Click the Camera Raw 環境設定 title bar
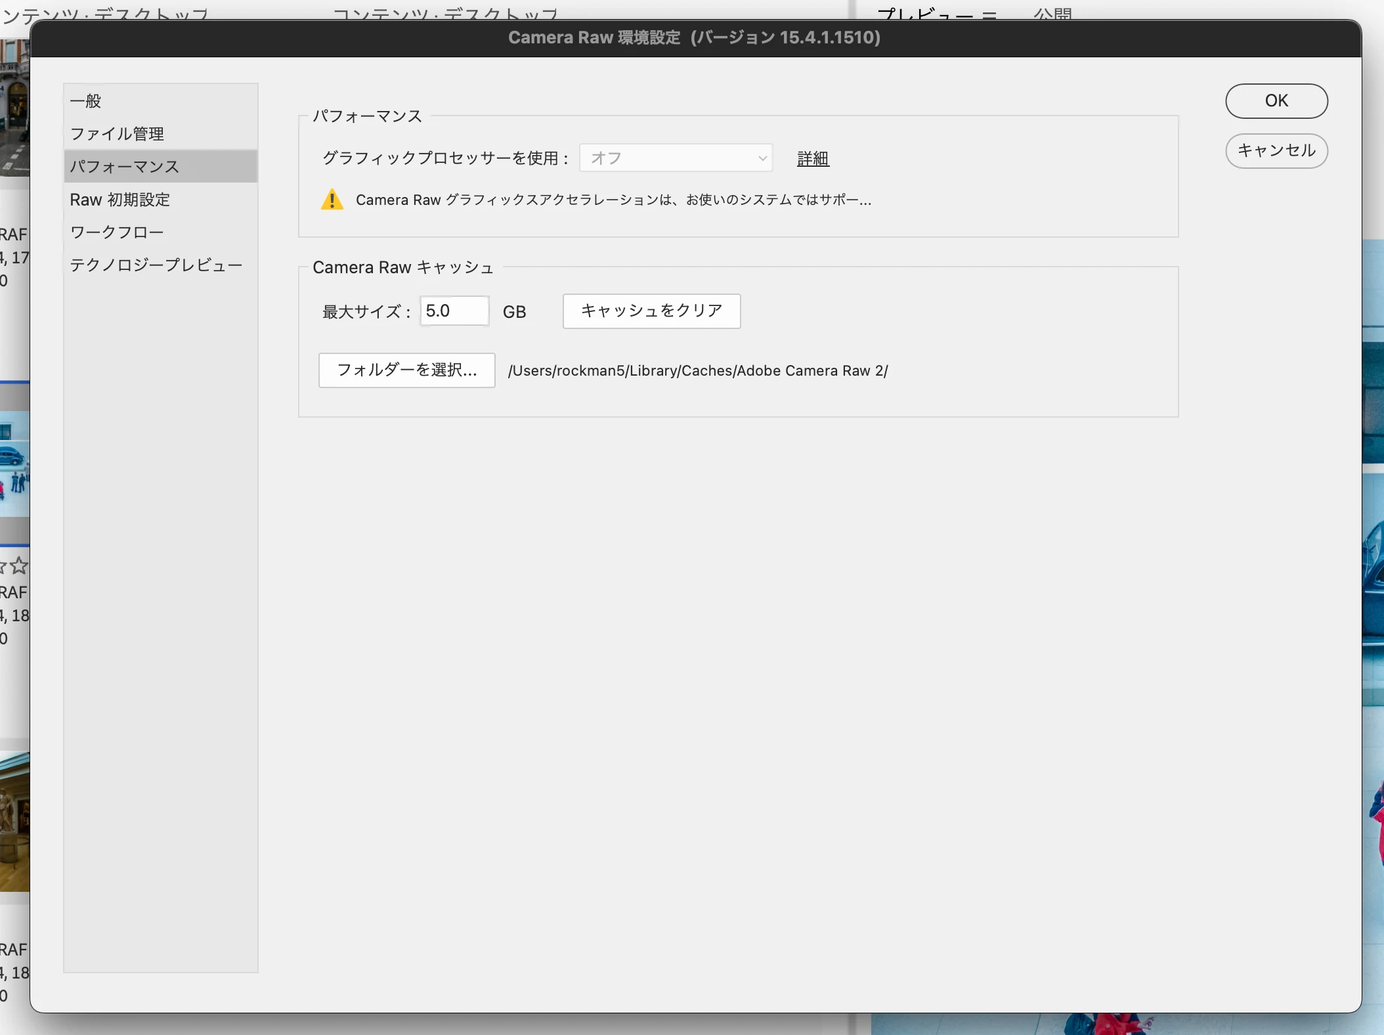This screenshot has height=1035, width=1384. (694, 38)
